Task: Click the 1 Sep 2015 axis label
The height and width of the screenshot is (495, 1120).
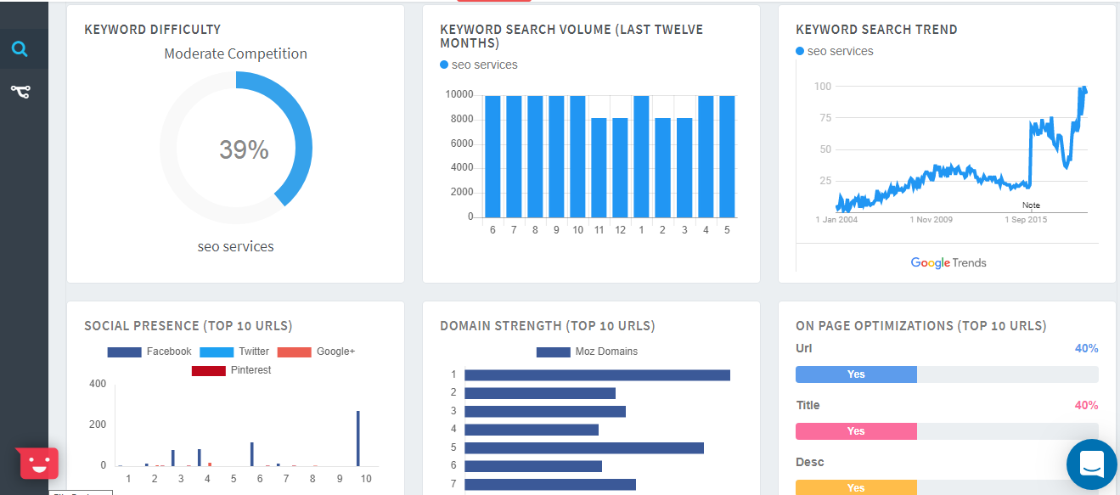Action: (1026, 220)
